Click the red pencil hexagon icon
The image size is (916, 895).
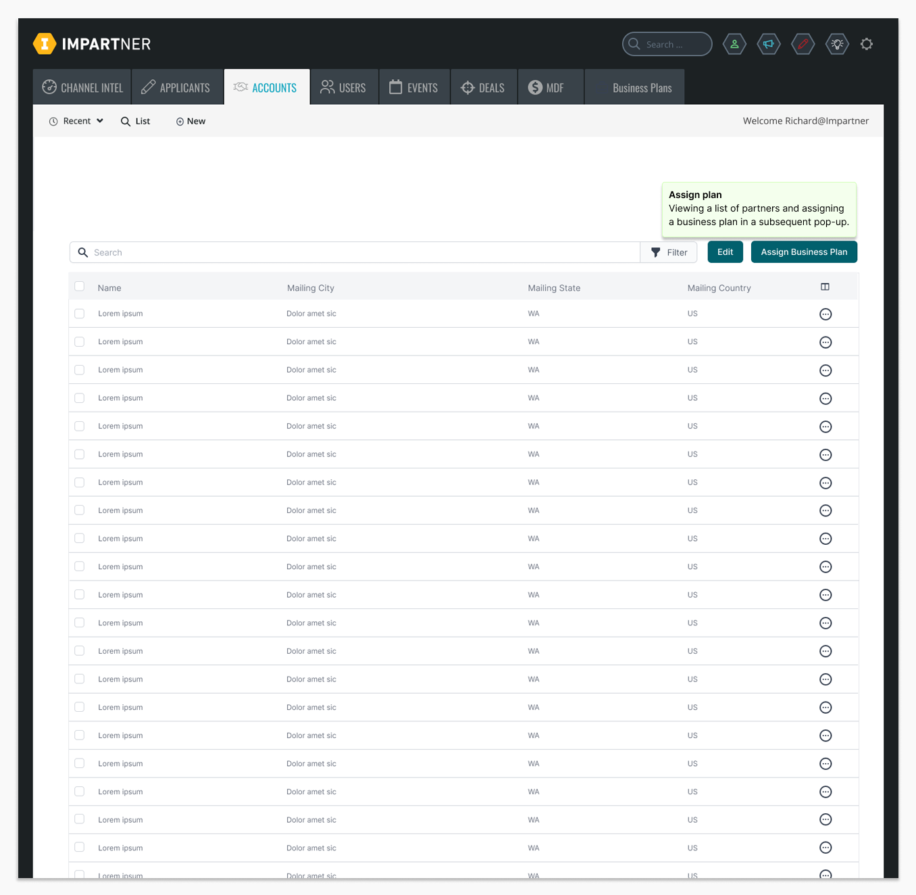[803, 45]
